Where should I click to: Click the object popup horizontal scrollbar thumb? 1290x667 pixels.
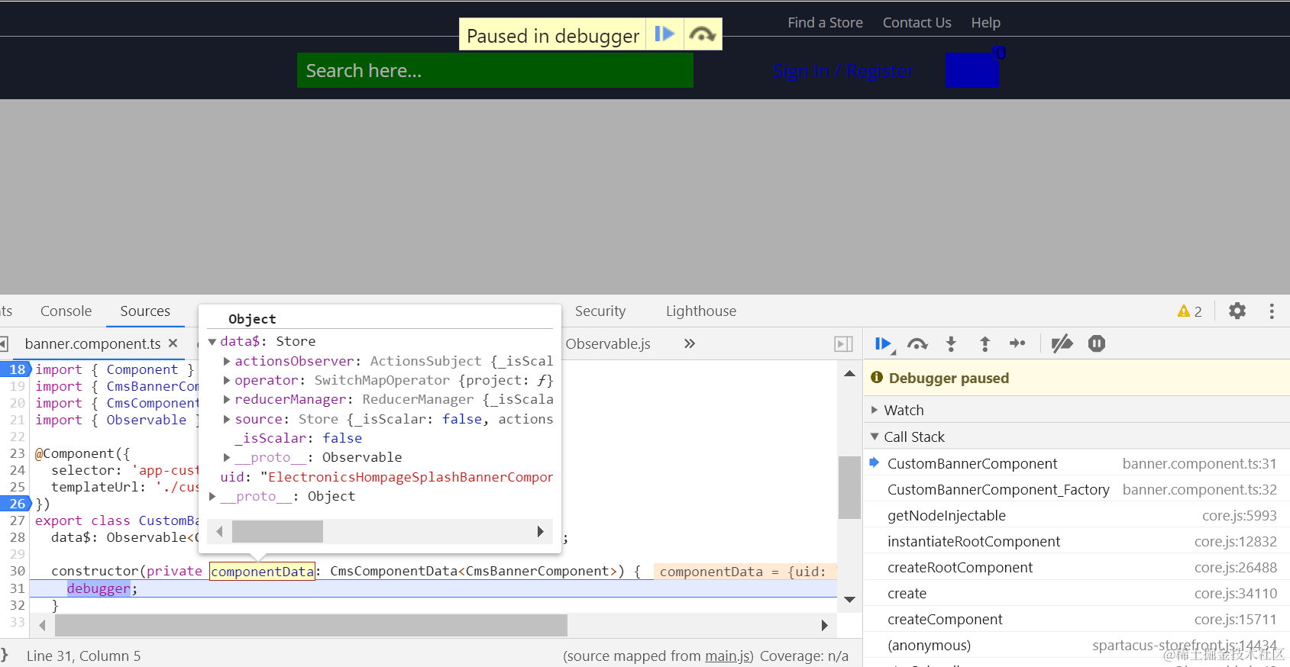(x=277, y=531)
